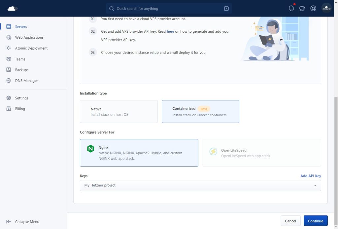The height and width of the screenshot is (229, 338).
Task: Click the RunCloud cloud logo
Action: coord(13,9)
